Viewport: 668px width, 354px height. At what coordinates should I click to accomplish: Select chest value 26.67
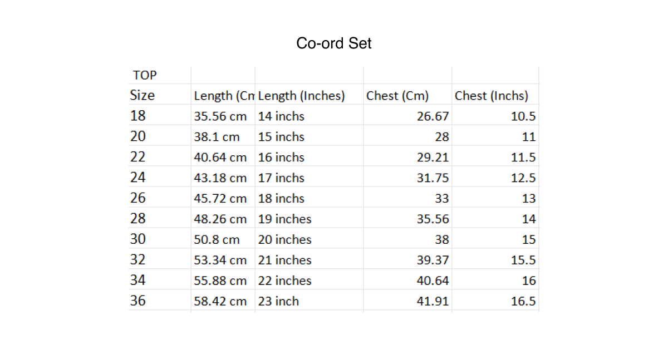433,116
